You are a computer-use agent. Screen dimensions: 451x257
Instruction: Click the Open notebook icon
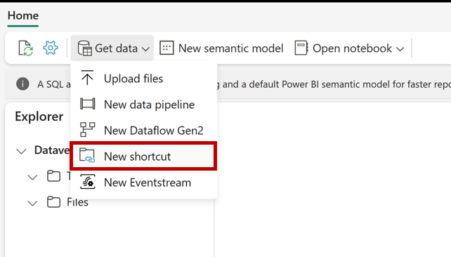pyautogui.click(x=301, y=48)
